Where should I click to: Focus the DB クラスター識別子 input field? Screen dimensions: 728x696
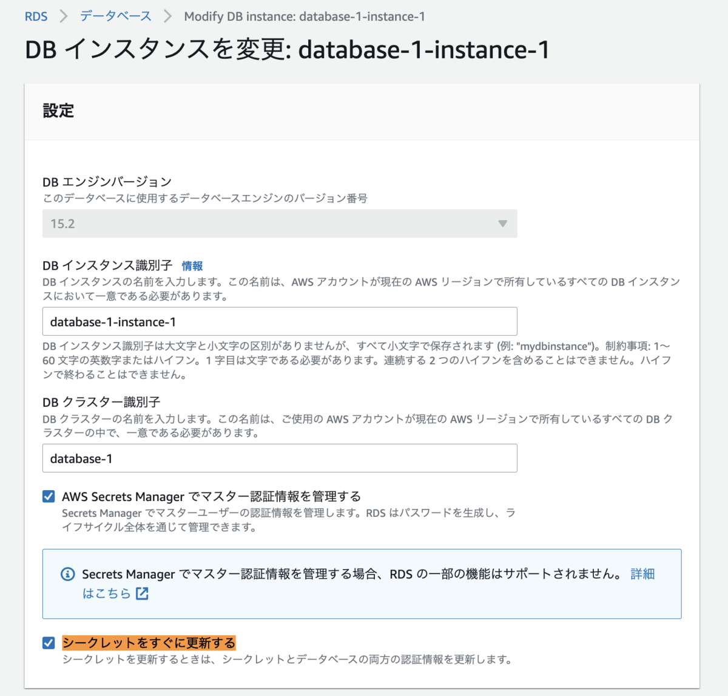tap(280, 458)
